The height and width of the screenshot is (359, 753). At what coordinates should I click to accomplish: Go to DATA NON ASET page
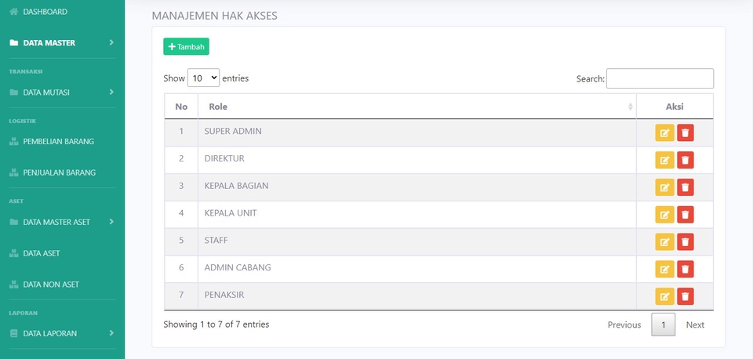pos(50,284)
